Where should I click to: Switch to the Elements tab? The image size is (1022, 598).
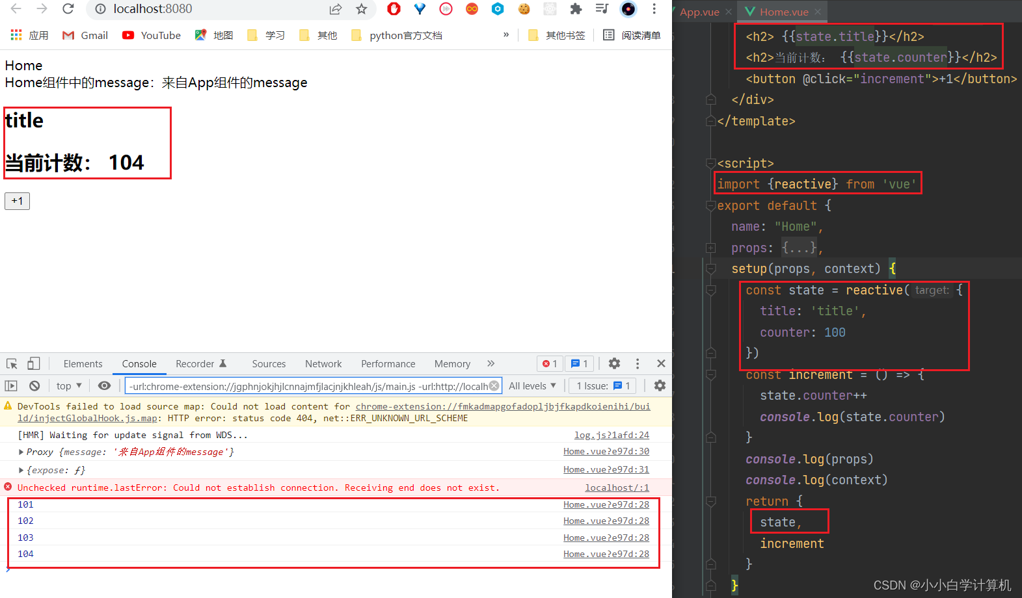(x=83, y=364)
